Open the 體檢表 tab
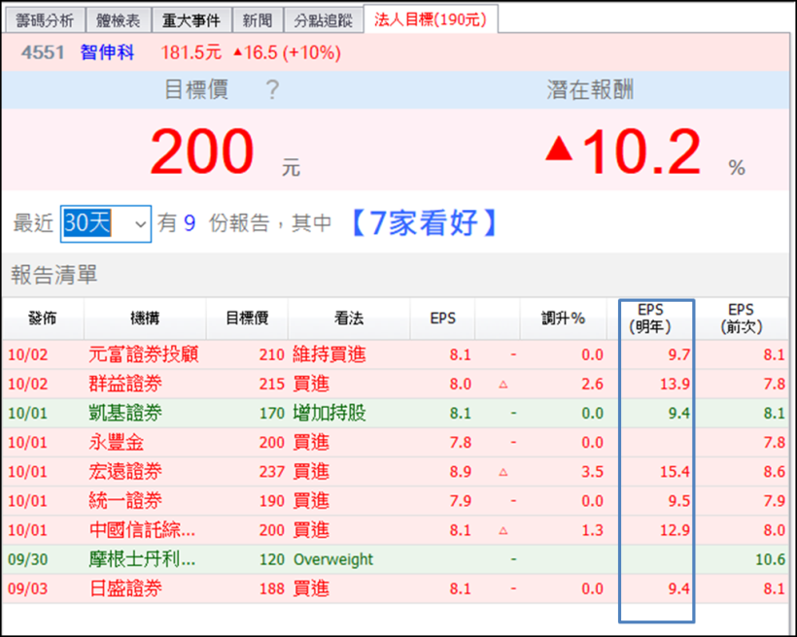 pos(118,20)
